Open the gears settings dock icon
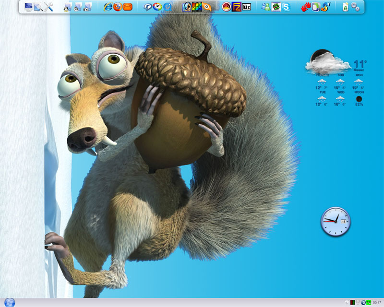This screenshot has height=307, width=384. click(x=355, y=7)
